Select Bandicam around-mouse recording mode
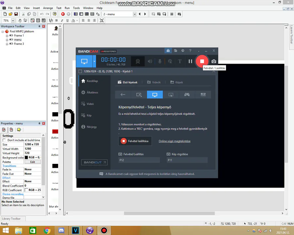The width and height of the screenshot is (294, 235). pyautogui.click(x=171, y=94)
